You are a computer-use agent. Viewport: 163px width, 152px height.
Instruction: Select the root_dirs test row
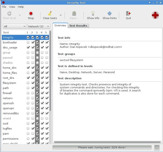pos(25,78)
